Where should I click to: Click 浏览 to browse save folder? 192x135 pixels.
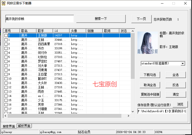point(180,104)
